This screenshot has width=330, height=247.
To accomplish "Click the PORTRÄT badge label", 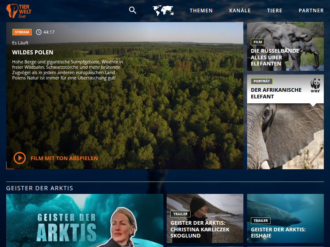I will (x=262, y=82).
